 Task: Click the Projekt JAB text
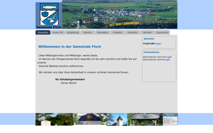point(149,44)
